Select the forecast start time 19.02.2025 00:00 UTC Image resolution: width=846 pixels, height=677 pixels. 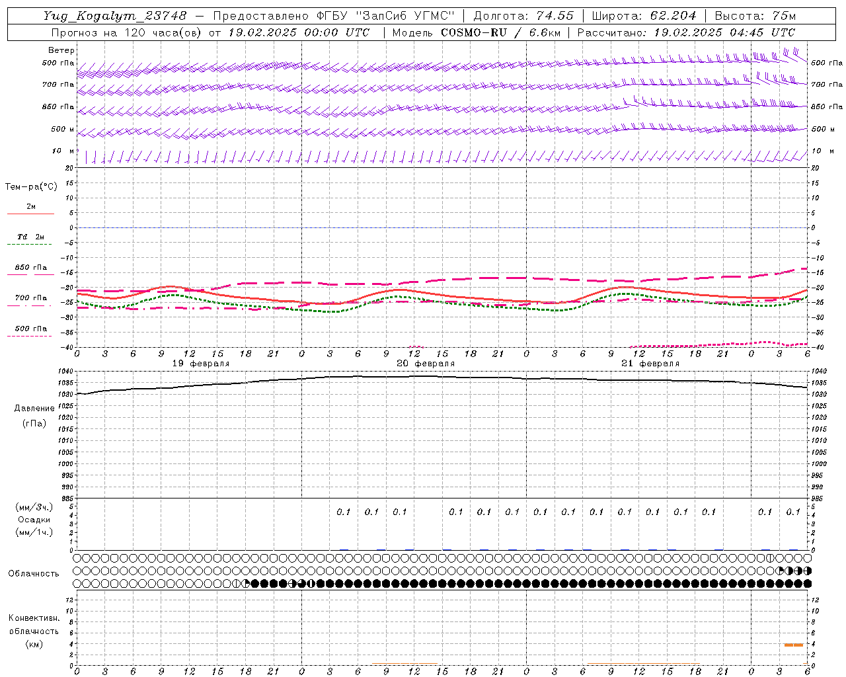click(x=299, y=32)
